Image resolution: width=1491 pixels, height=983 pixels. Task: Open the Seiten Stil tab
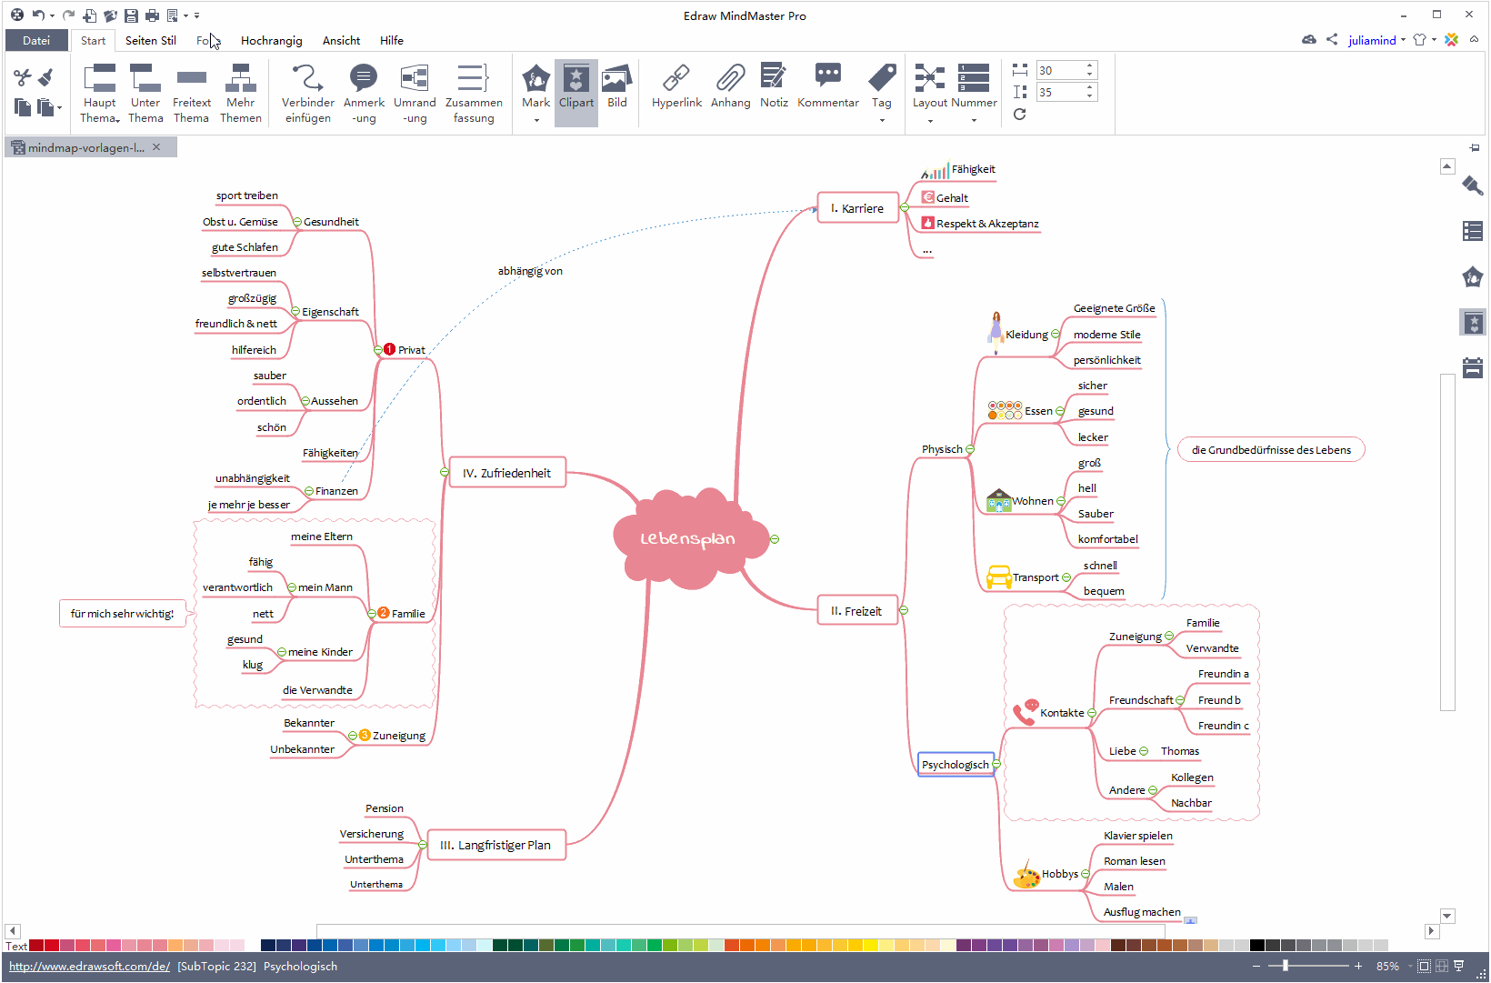151,40
